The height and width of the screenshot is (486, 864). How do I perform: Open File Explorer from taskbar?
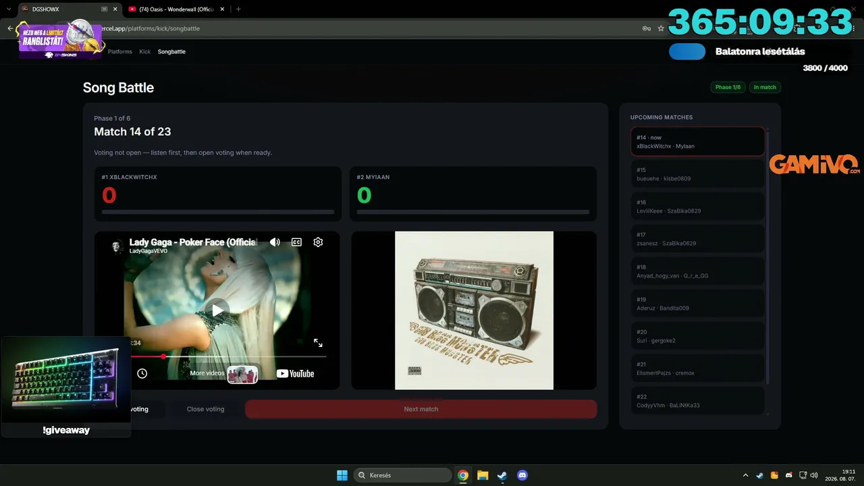[x=483, y=475]
